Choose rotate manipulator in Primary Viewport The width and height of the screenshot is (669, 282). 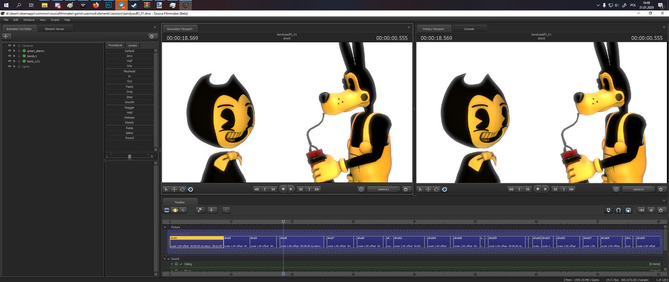tap(436, 189)
